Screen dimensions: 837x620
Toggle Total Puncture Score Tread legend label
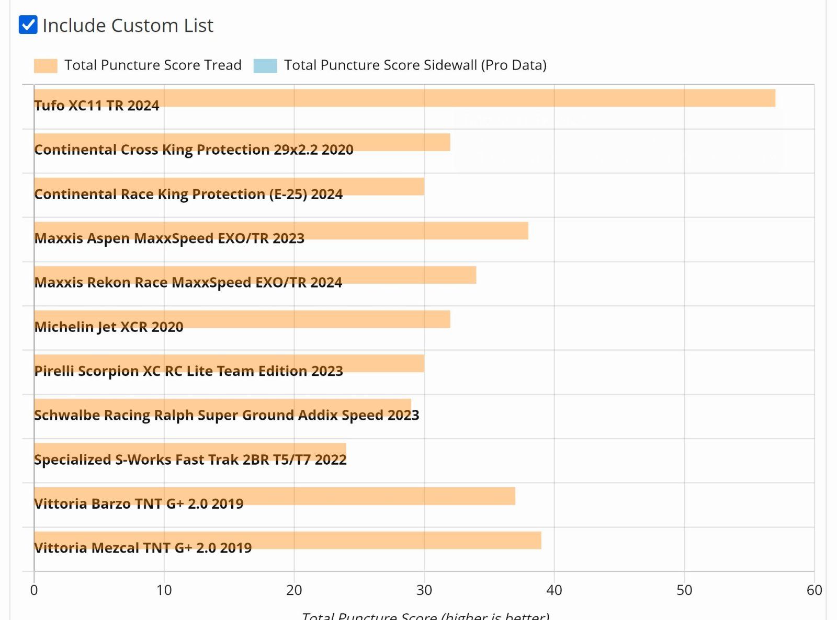pos(153,65)
